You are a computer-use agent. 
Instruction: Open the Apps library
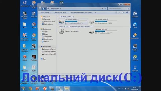(46, 32)
